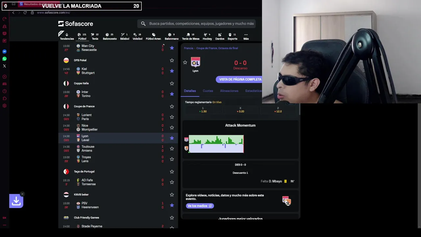Favorite the KNVB beker competition star

pos(172,195)
